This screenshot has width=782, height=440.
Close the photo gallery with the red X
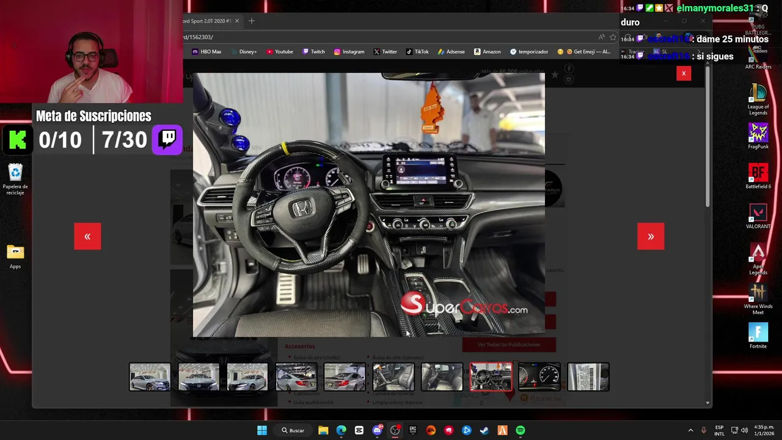click(x=684, y=73)
